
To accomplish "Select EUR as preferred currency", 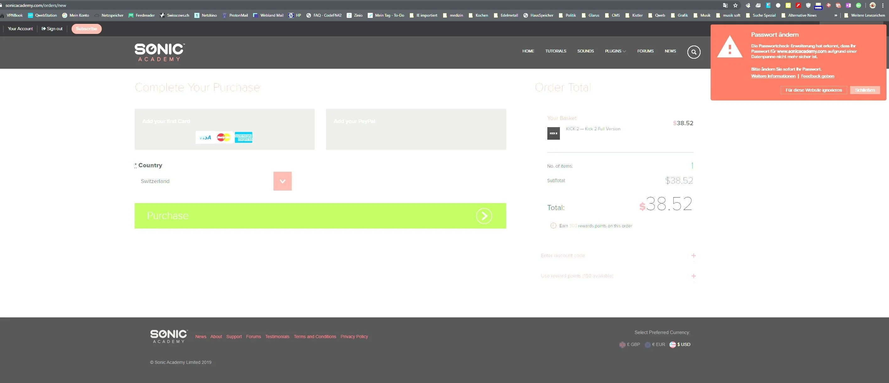I will point(655,344).
